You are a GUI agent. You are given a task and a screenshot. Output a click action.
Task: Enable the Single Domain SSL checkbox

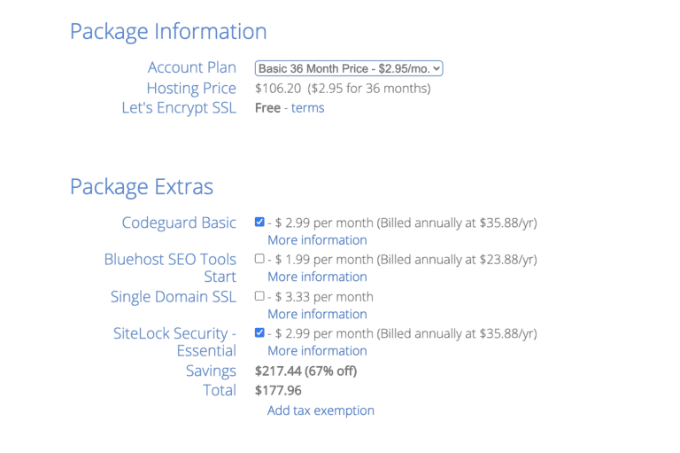[259, 296]
